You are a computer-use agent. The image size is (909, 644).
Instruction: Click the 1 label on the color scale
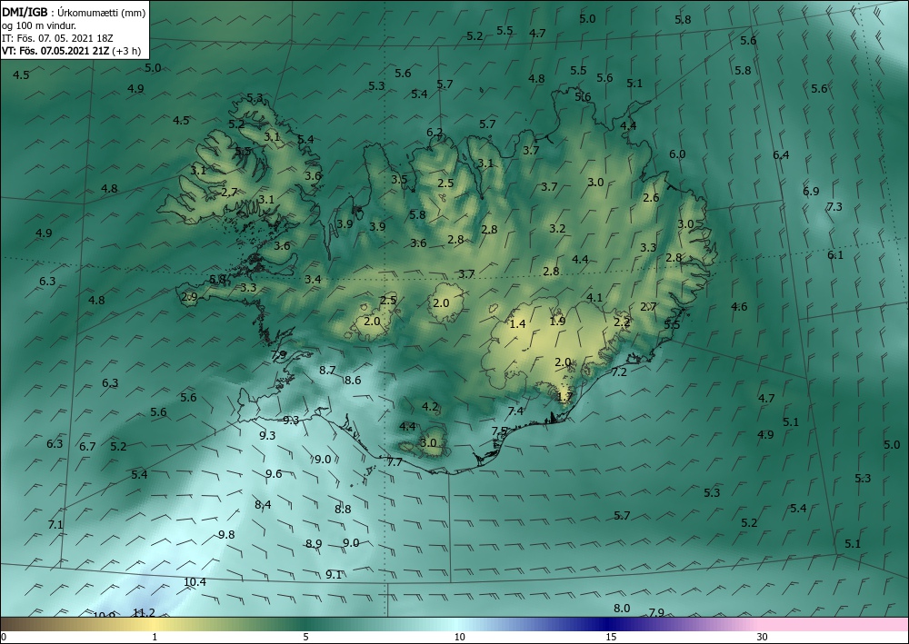155,638
